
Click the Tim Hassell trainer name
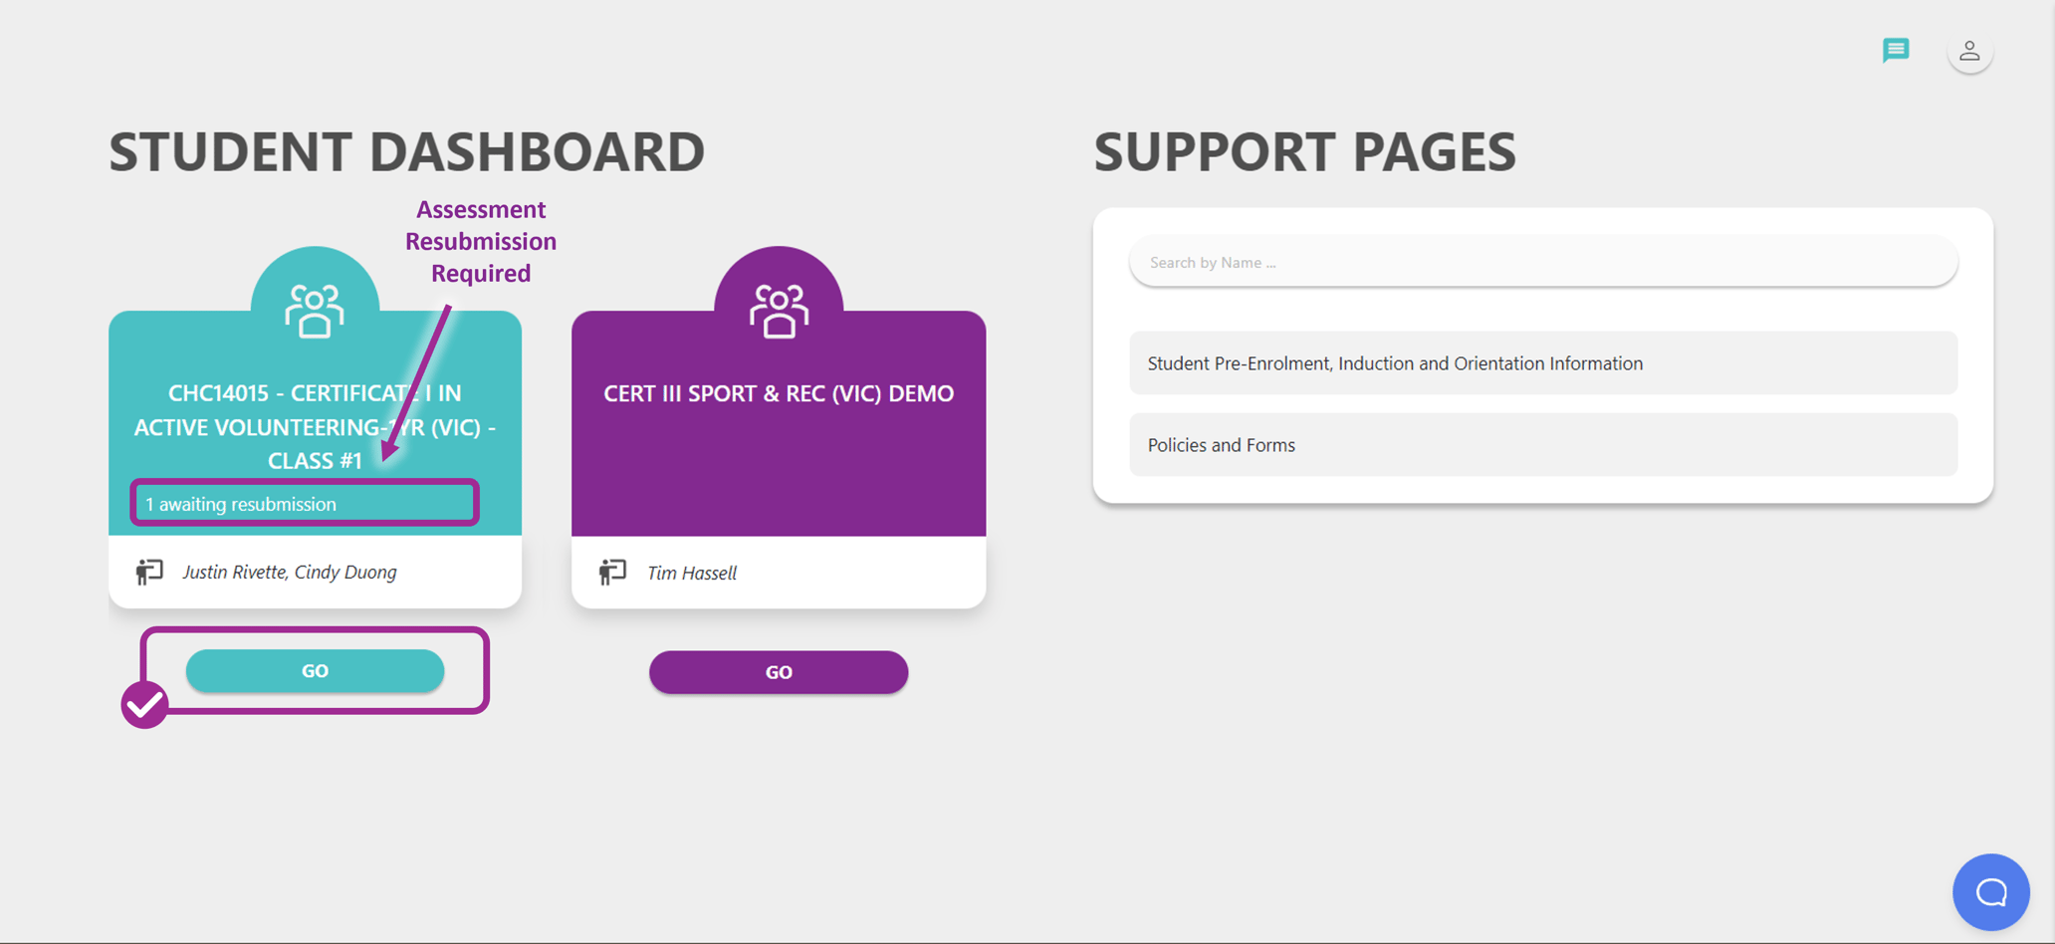click(x=692, y=573)
